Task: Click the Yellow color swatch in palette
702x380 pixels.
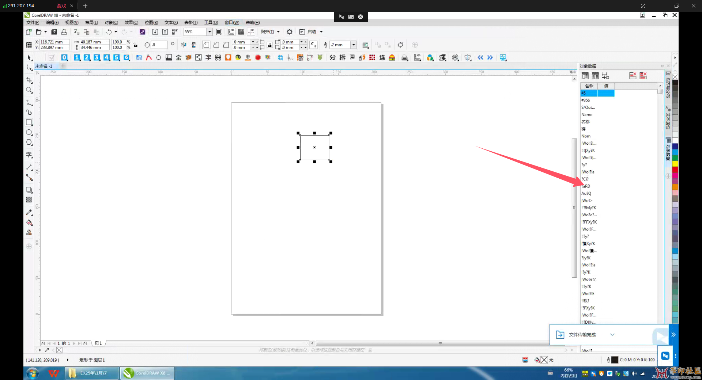Action: [675, 164]
